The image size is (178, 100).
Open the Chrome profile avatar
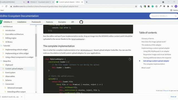tap(176, 6)
